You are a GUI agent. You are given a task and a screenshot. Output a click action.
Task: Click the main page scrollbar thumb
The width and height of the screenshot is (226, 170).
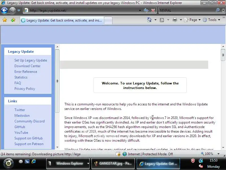pos(223,55)
